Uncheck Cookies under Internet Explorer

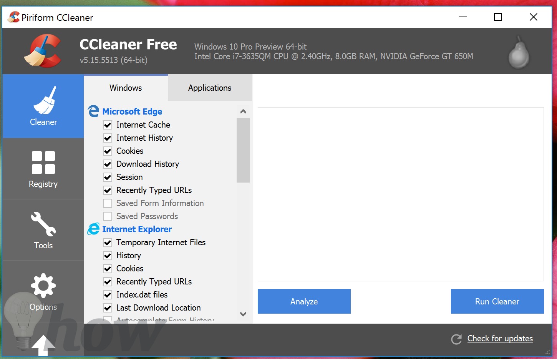(108, 269)
